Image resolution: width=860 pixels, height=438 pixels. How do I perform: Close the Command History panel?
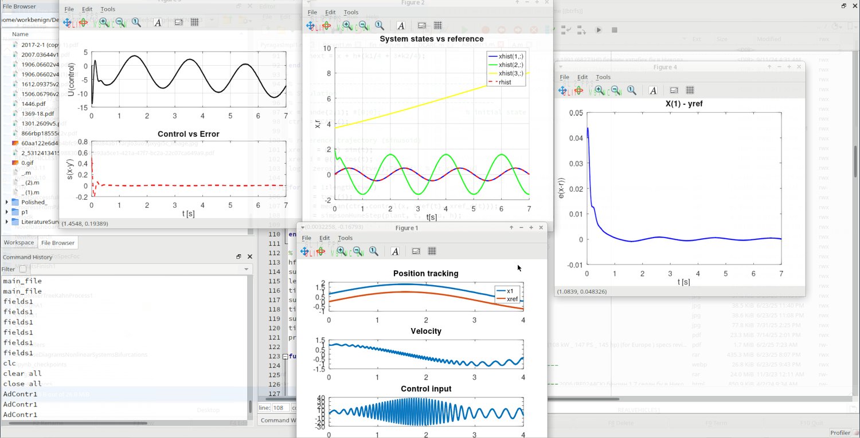point(249,257)
